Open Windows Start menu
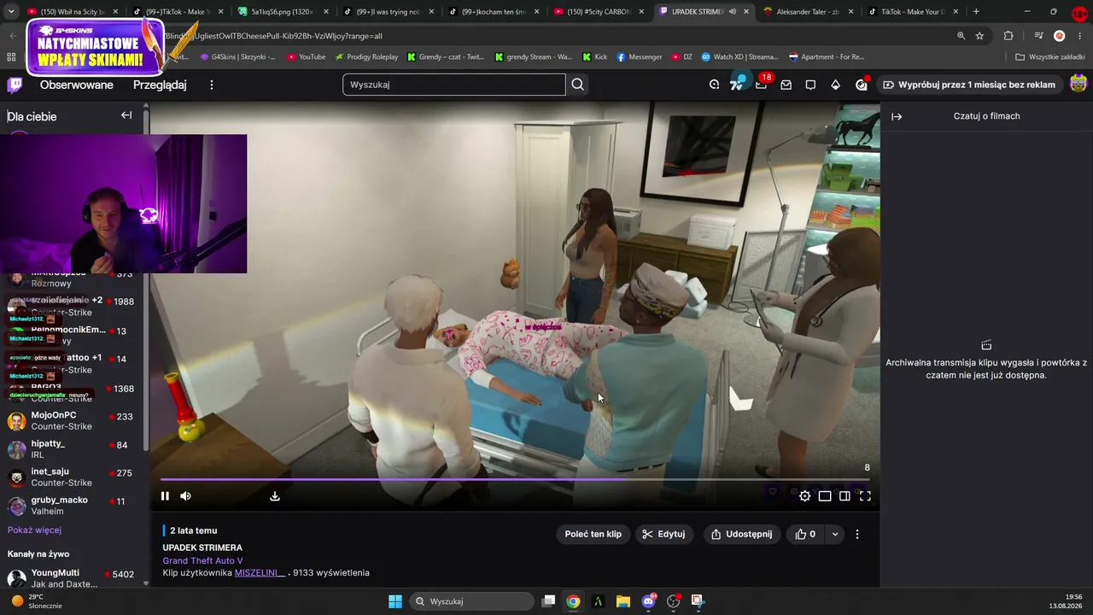This screenshot has width=1093, height=615. (395, 601)
